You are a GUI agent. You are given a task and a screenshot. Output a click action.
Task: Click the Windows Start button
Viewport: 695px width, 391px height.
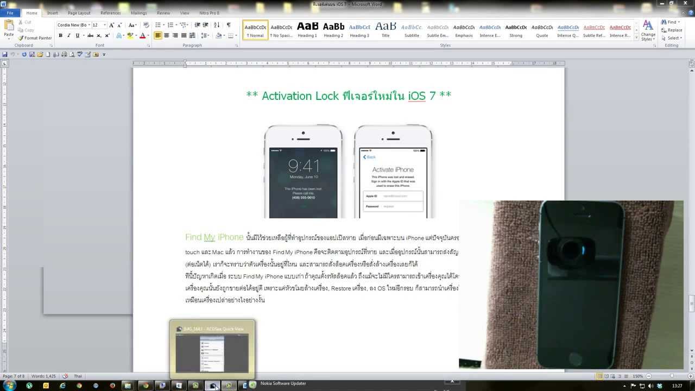click(x=10, y=386)
